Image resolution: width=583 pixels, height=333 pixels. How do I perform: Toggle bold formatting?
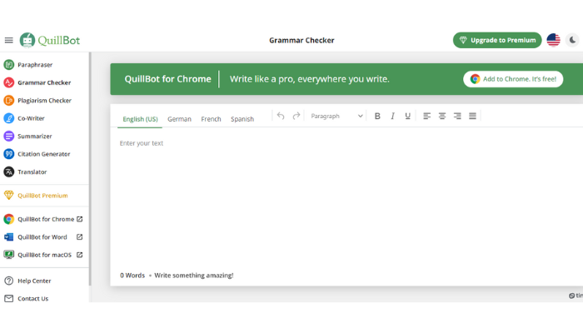377,116
